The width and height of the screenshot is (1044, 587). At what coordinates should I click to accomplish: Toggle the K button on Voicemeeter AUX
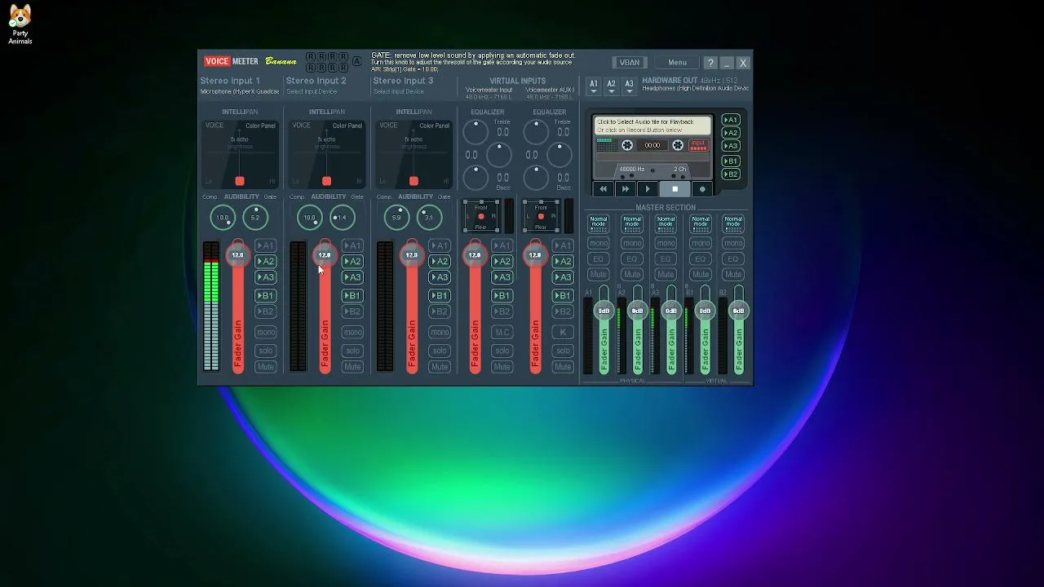(x=563, y=332)
